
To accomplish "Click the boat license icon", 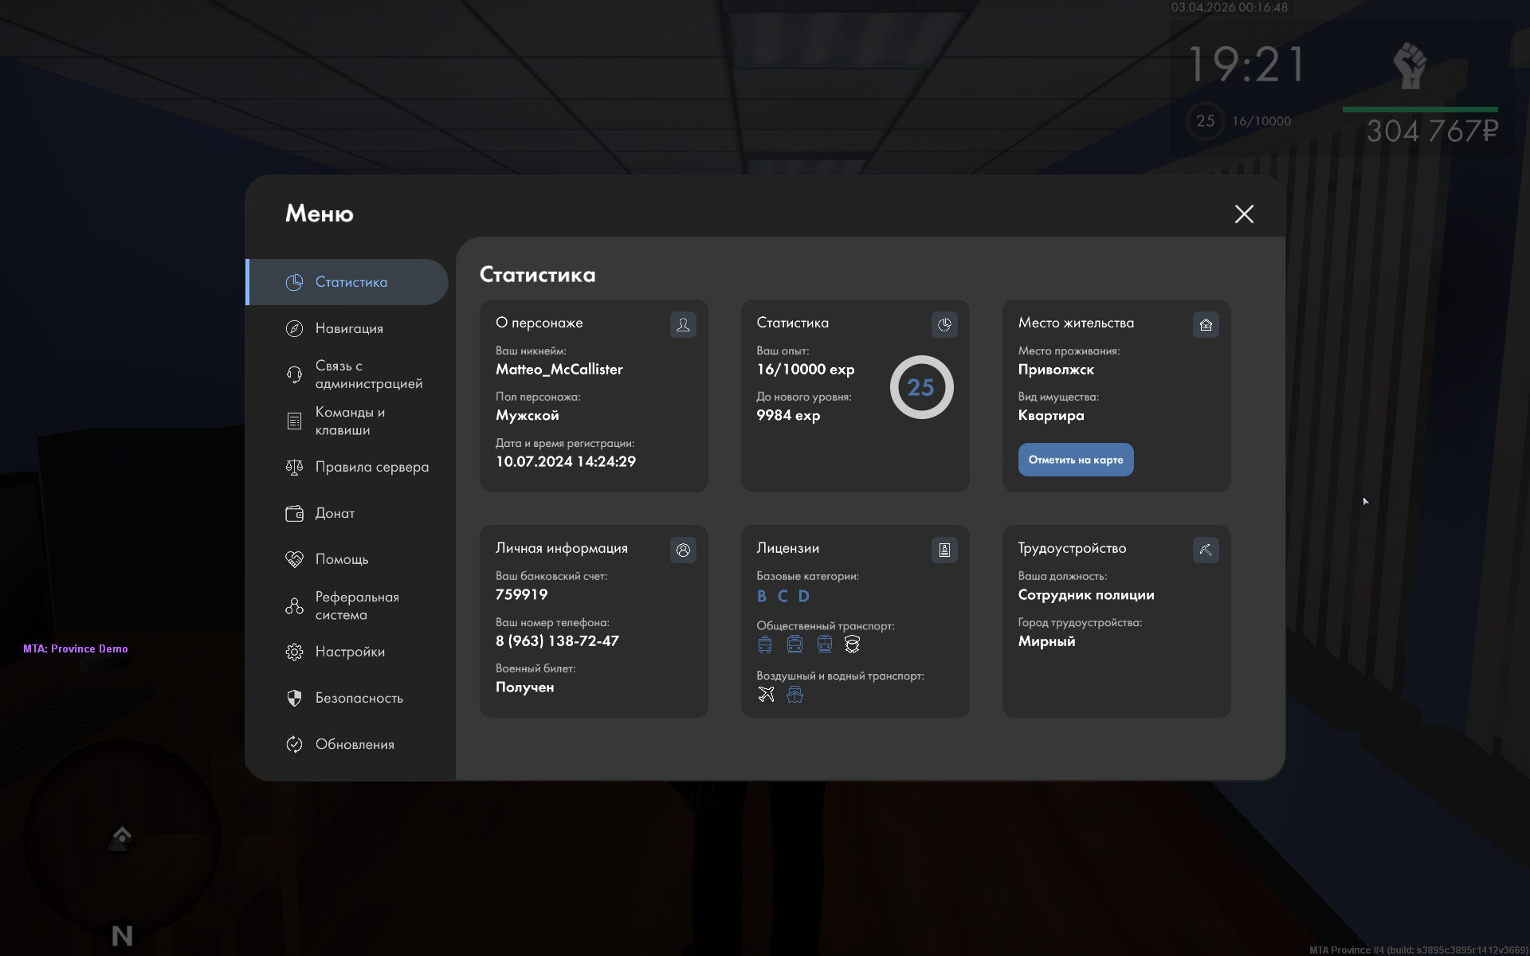I will point(794,695).
